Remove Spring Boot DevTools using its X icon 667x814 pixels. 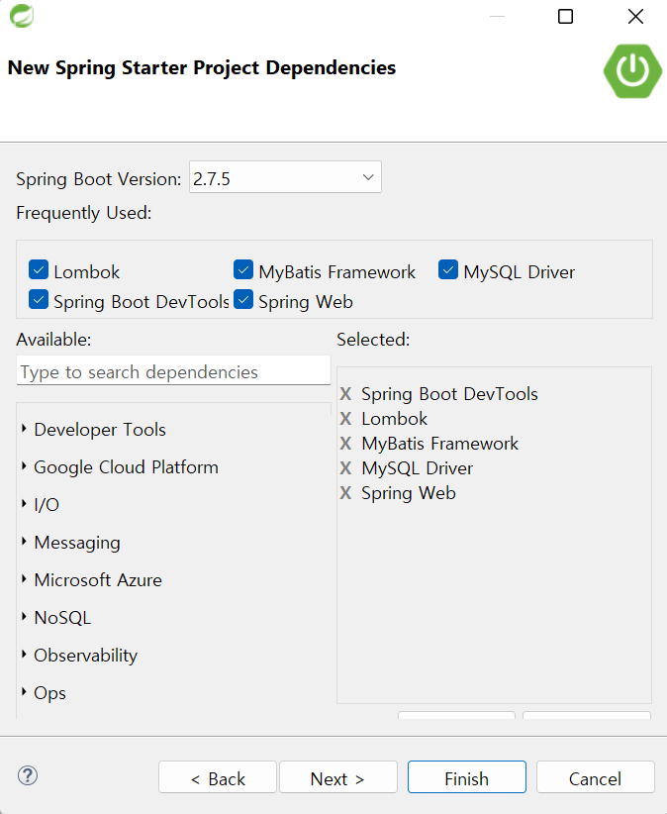[x=345, y=393]
